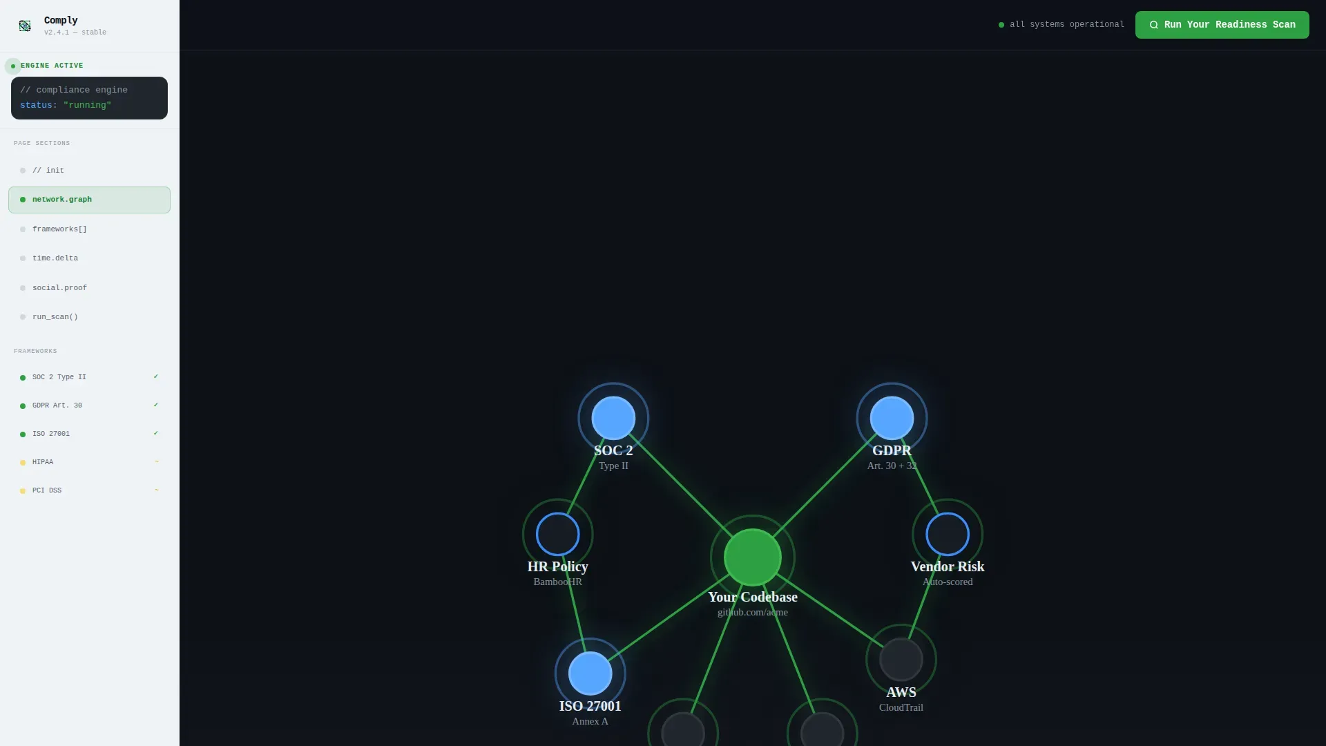Select the ISO 27001 graph node

pyautogui.click(x=590, y=673)
